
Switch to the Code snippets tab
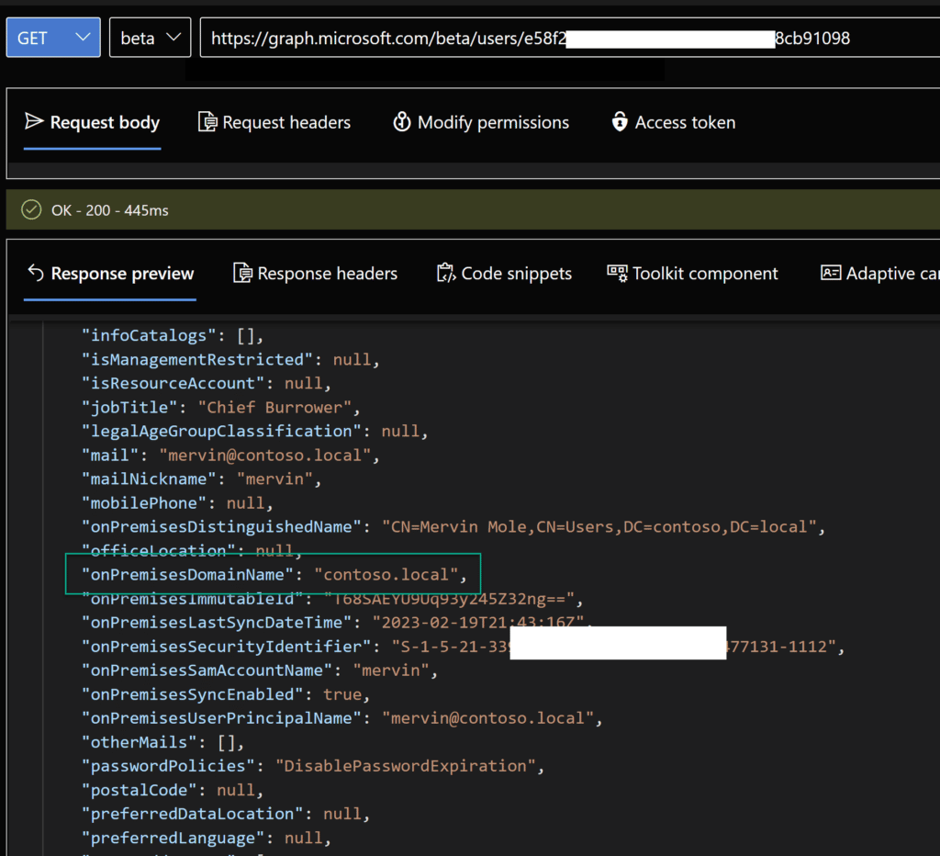point(504,273)
